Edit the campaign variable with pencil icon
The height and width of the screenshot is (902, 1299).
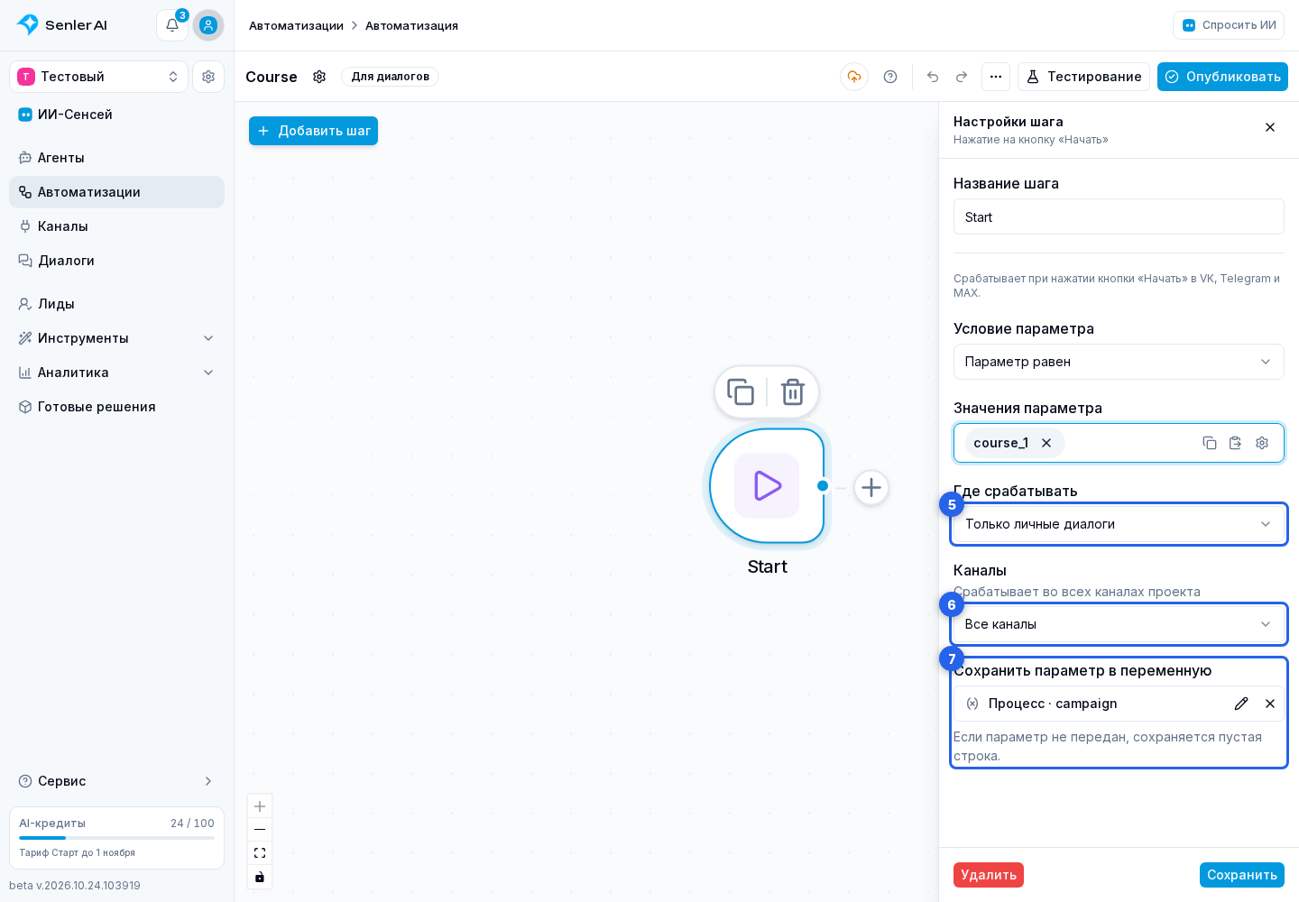coord(1241,704)
